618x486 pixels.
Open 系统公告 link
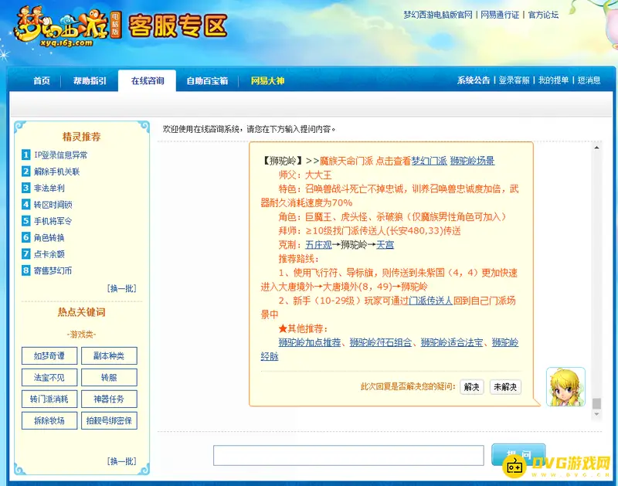click(x=474, y=80)
